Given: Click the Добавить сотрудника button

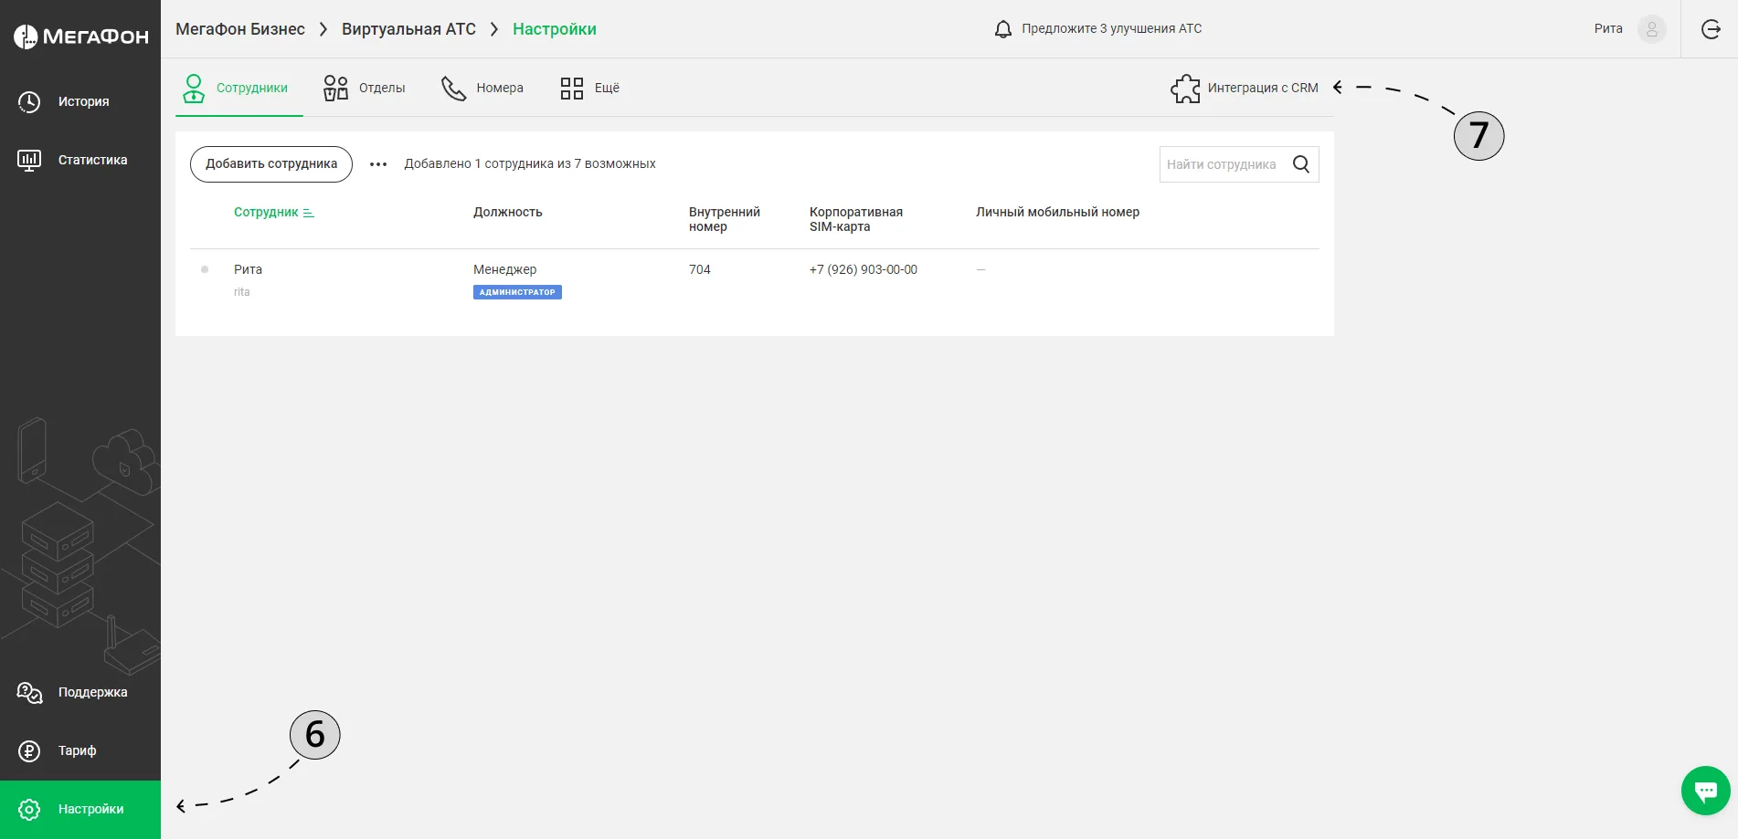Looking at the screenshot, I should [271, 164].
